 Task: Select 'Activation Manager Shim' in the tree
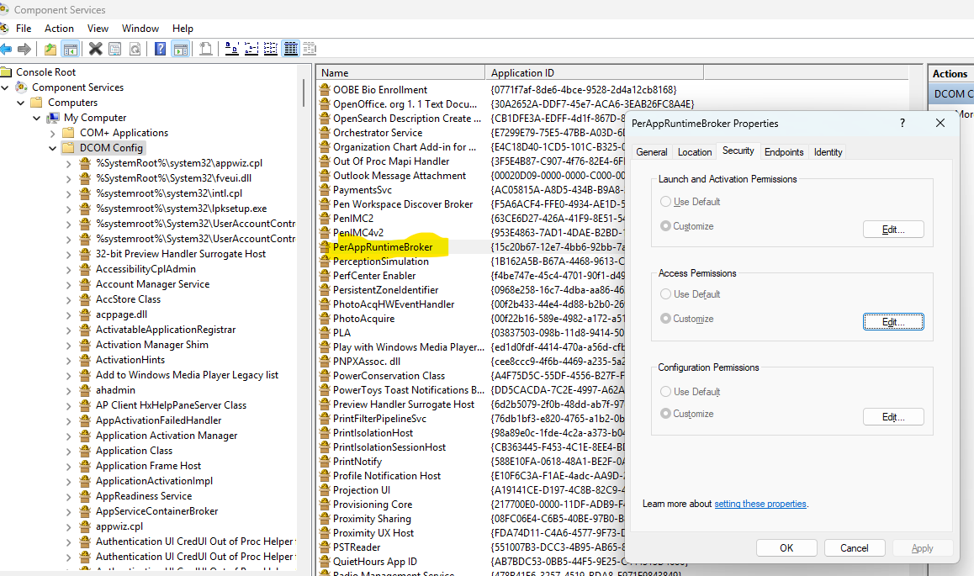click(152, 345)
